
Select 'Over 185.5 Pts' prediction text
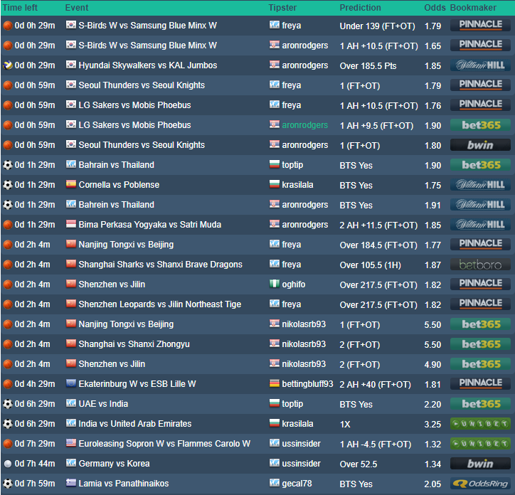pos(368,65)
